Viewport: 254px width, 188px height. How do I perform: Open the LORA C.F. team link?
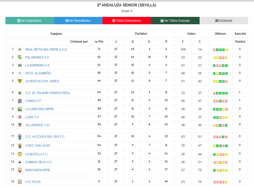tap(32, 117)
